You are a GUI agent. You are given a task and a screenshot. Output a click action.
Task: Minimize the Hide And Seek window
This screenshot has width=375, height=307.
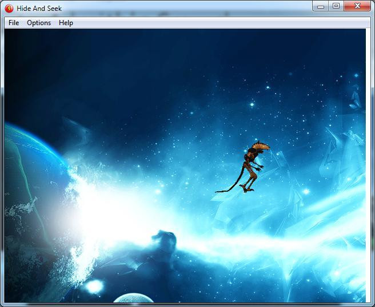tap(321, 6)
